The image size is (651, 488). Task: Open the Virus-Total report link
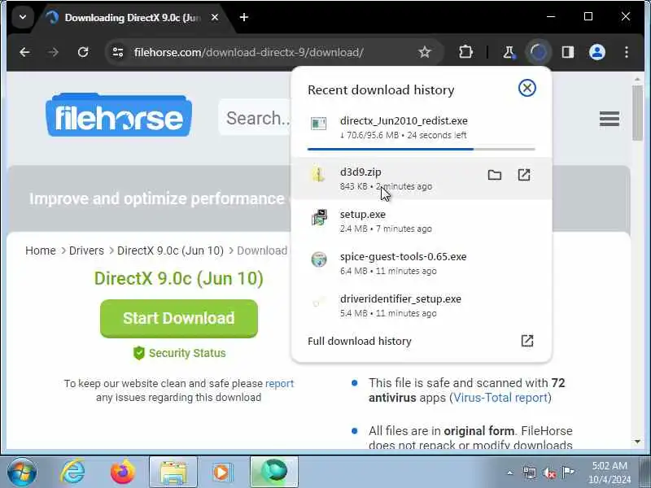500,398
